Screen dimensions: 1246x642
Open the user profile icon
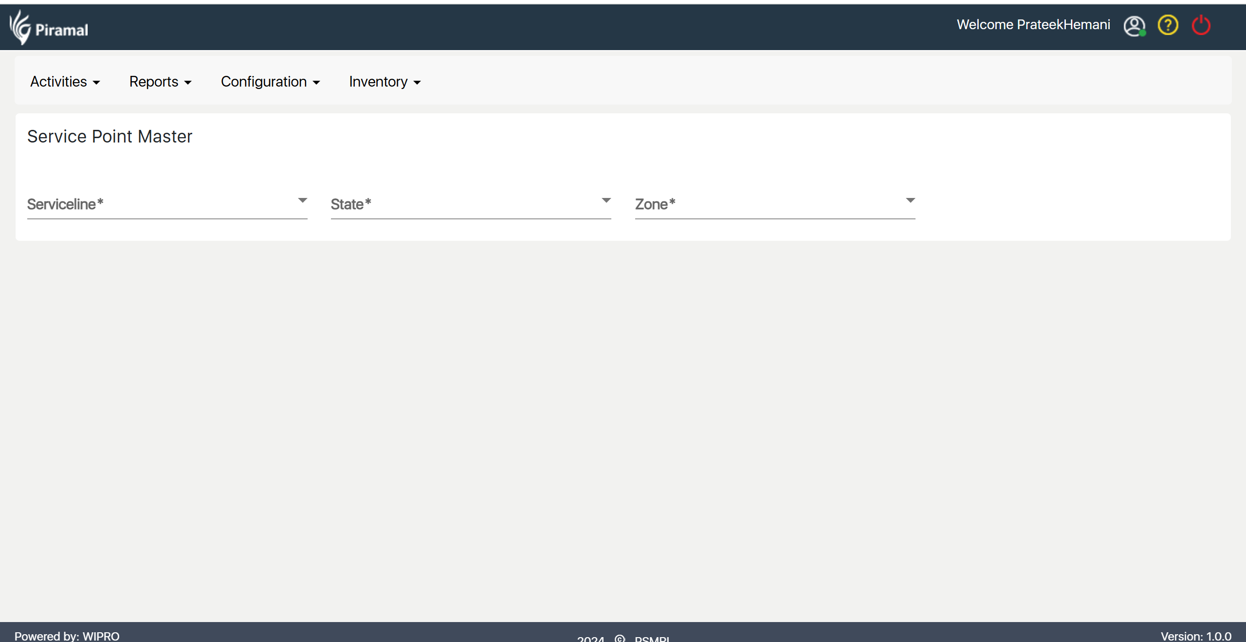[x=1134, y=26]
